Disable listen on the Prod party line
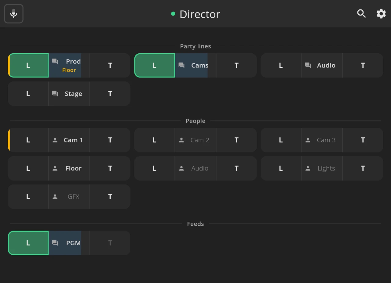The image size is (391, 283). pos(28,65)
